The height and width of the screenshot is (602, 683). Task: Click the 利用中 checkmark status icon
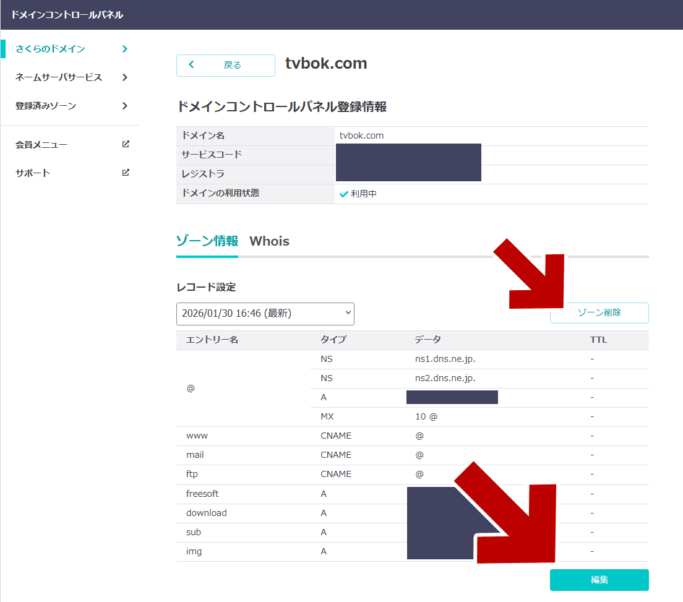point(344,194)
